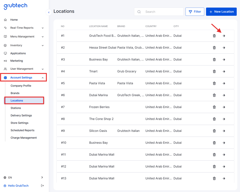The width and height of the screenshot is (240, 192).
Task: Delete The Cone Shop 2 location
Action: pyautogui.click(x=214, y=119)
